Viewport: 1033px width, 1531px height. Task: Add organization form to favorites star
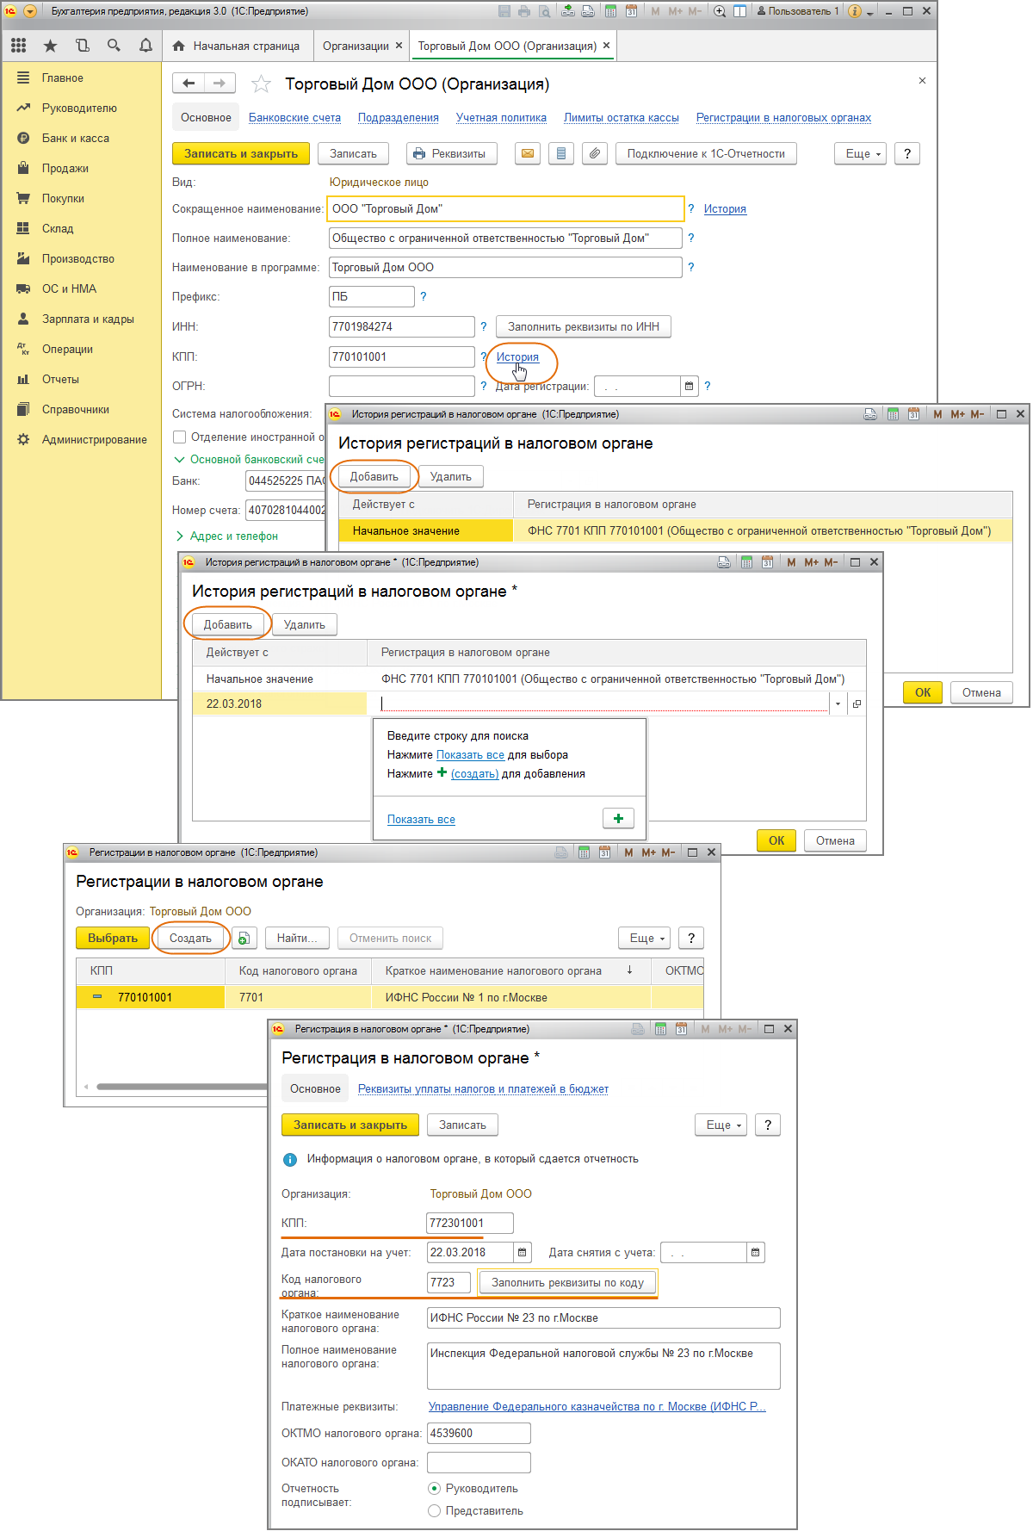click(x=261, y=84)
